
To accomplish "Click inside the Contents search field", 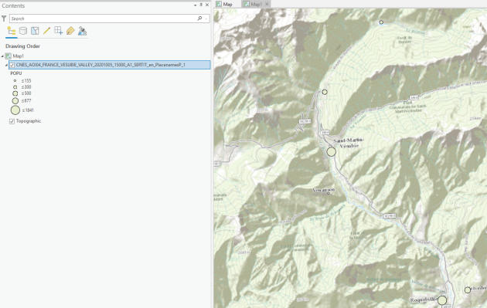I will pos(103,19).
